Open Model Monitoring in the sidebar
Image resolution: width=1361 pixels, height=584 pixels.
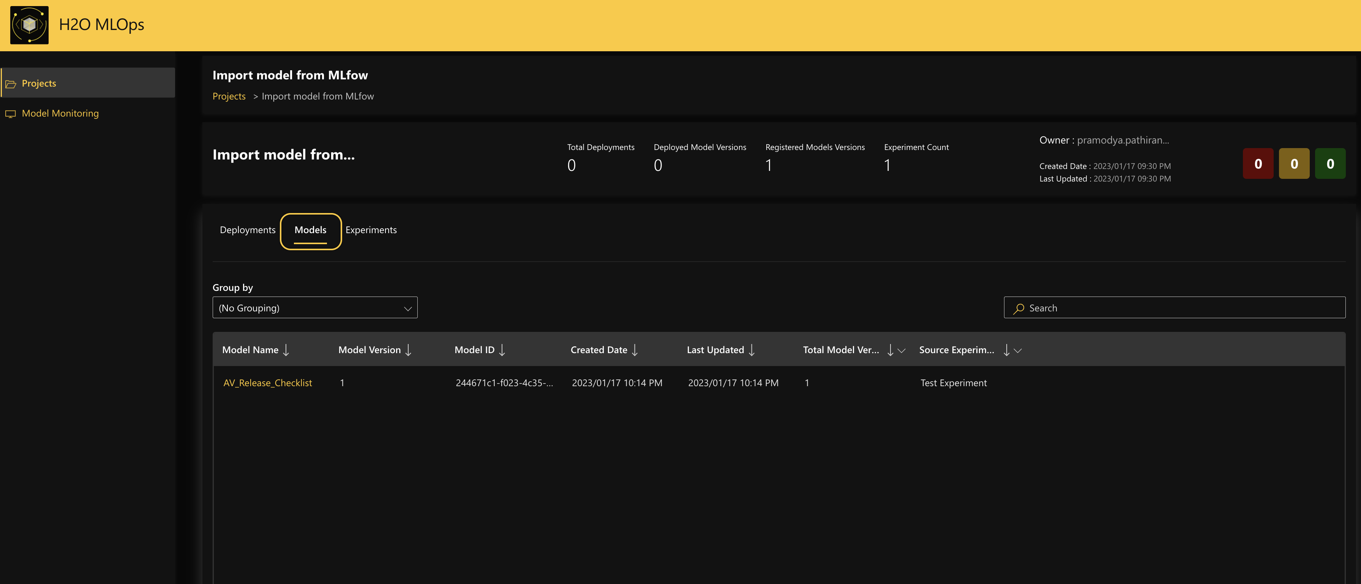[x=88, y=113]
